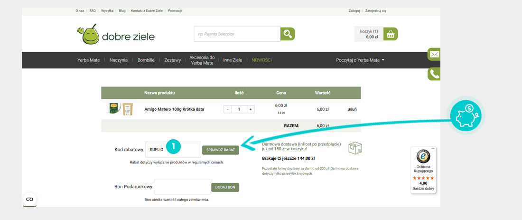Viewport: 522px width, 220px height.
Task: Click the piggy bank savings icon
Action: [x=466, y=116]
